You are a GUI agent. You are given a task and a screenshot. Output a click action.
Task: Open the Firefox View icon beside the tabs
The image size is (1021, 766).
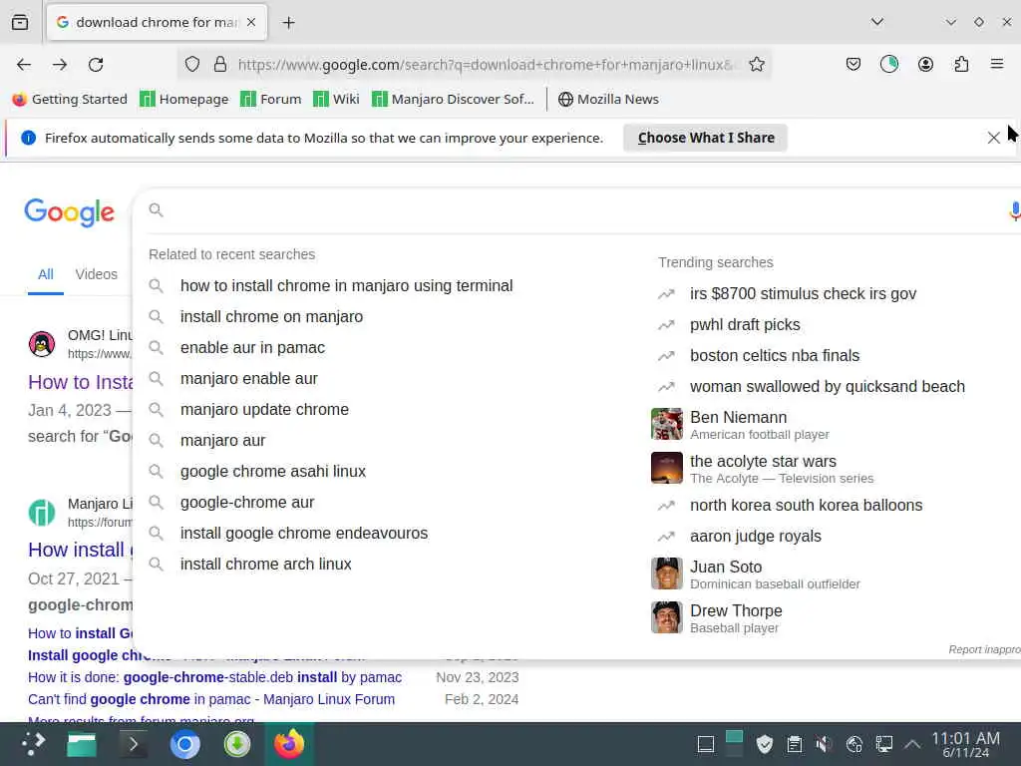tap(20, 22)
